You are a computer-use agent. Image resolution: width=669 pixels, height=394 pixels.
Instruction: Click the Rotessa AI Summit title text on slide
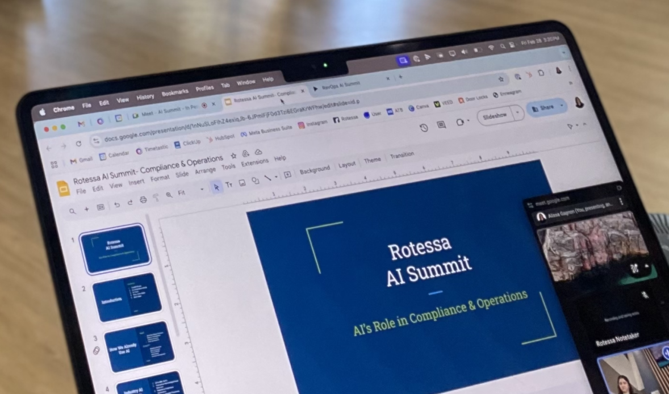[x=427, y=261]
